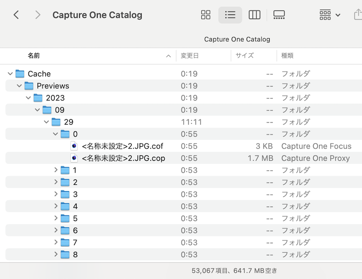Image resolution: width=362 pixels, height=279 pixels.
Task: Select file <名称未設定>2.JPG.cof
Action: point(122,146)
